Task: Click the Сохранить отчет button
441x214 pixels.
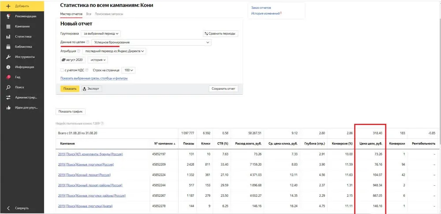Action: tap(223, 89)
